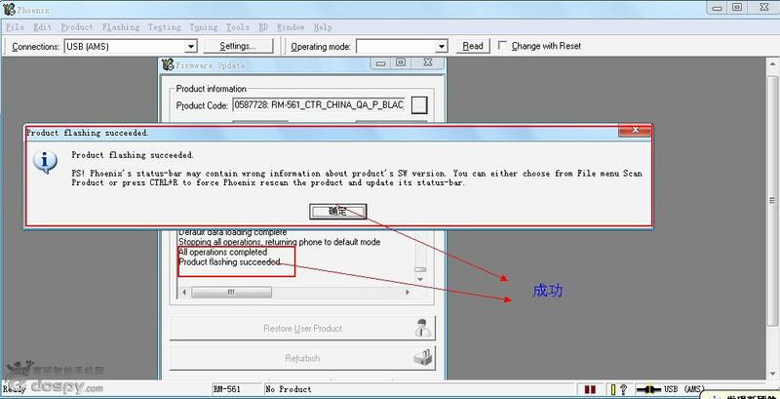Click the All operations completed log line
The image size is (780, 399).
click(223, 253)
